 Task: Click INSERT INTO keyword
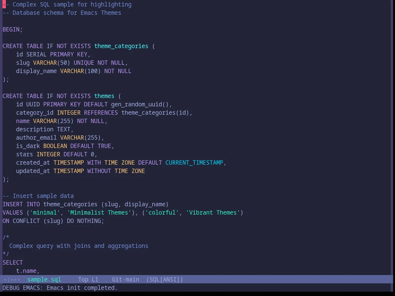(x=21, y=204)
